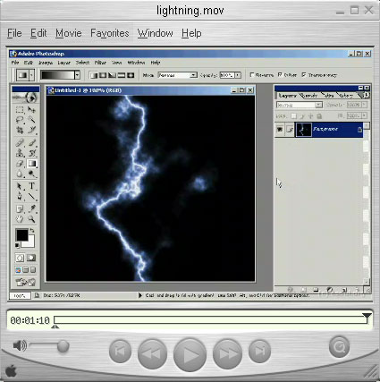Open the Layers palette flyout menu
Viewport: 380px width, 382px height.
[x=367, y=95]
